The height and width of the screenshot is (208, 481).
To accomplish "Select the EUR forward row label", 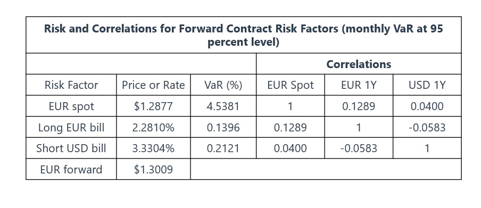I will click(x=71, y=169).
